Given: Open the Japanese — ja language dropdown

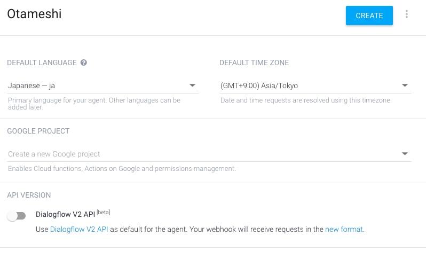Looking at the screenshot, I should point(103,85).
